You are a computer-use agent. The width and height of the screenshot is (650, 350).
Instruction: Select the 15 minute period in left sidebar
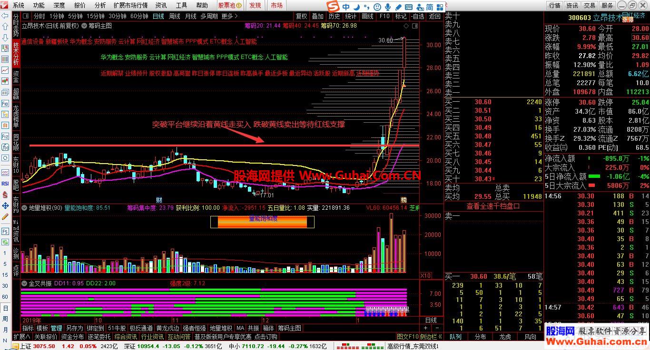click(5, 274)
